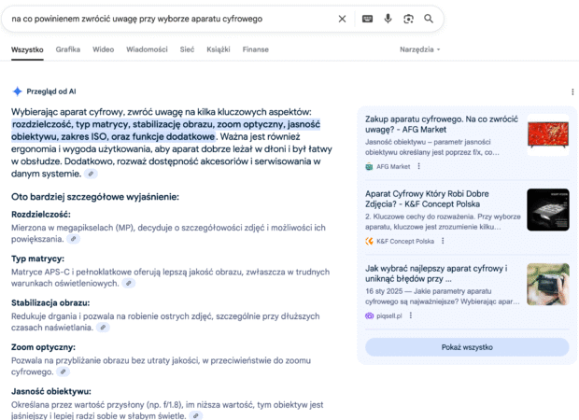
Task: Click the 'Mierzona w megapikselach (MP)' description
Action: (168, 233)
